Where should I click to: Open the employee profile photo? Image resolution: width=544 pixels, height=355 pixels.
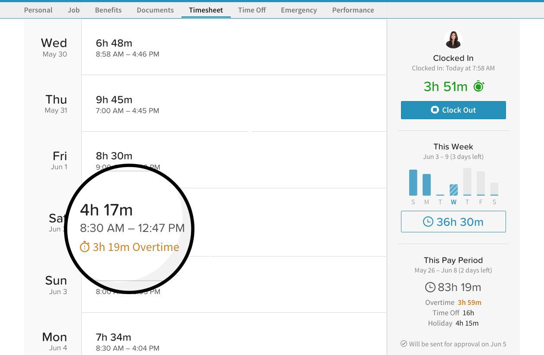453,40
